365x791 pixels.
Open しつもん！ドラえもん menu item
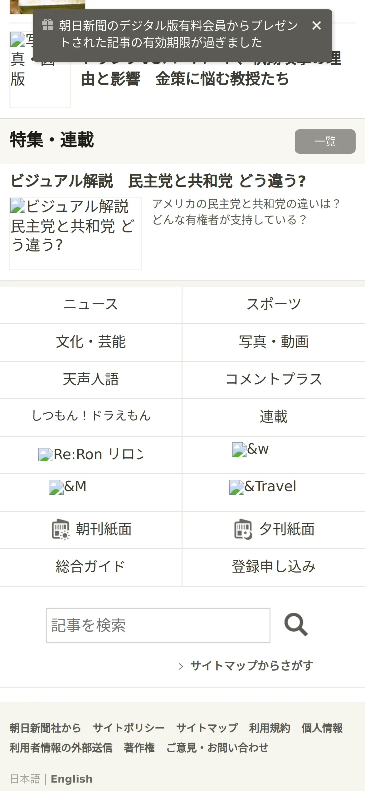pos(90,416)
